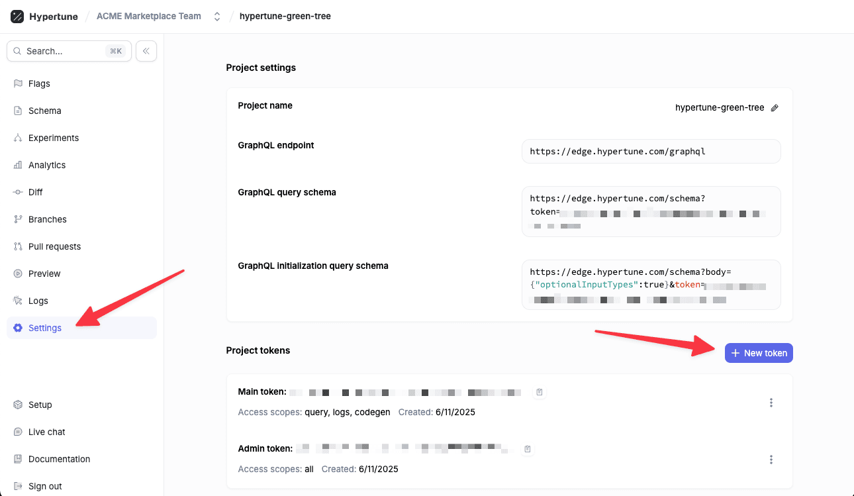Copy the Main token to clipboard

coord(540,392)
